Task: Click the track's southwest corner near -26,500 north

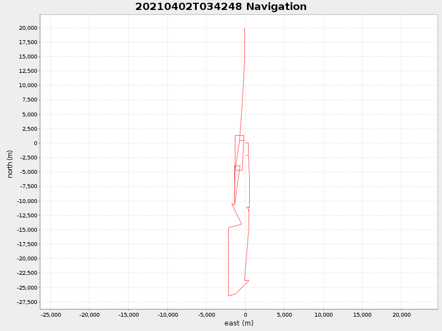Action: [x=229, y=296]
